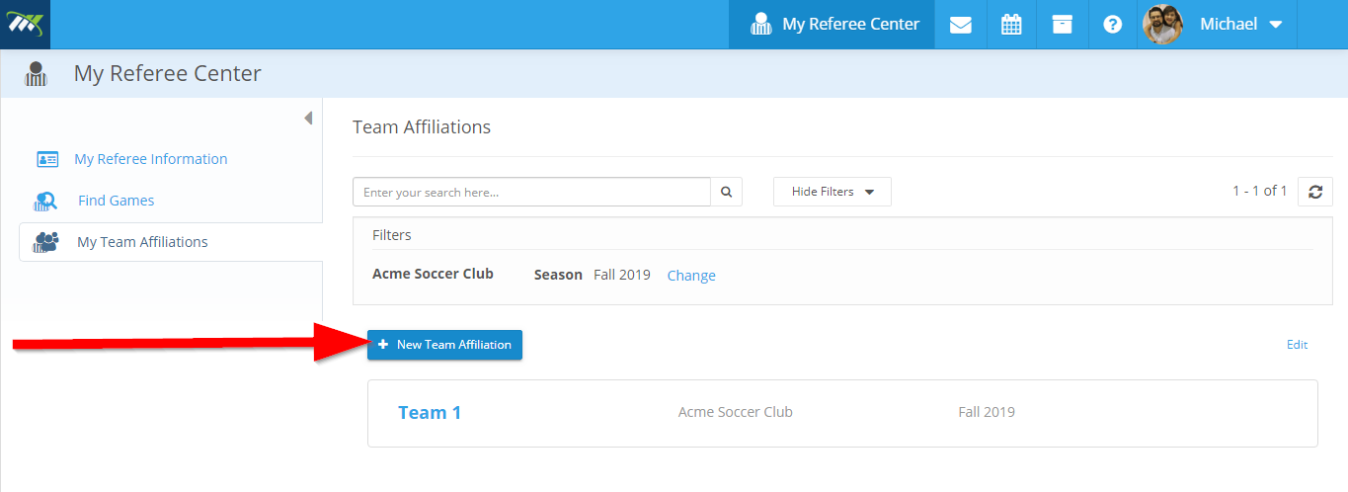Select My Referee Information sidebar item
The width and height of the screenshot is (1348, 492).
click(151, 159)
